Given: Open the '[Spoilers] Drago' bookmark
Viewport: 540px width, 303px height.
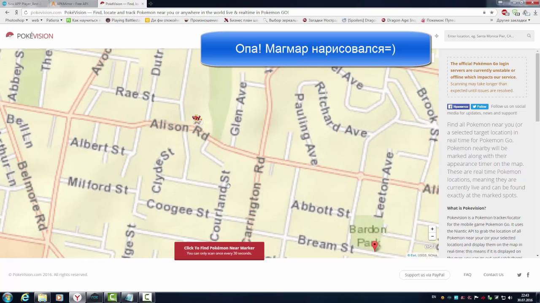Looking at the screenshot, I should (x=359, y=20).
